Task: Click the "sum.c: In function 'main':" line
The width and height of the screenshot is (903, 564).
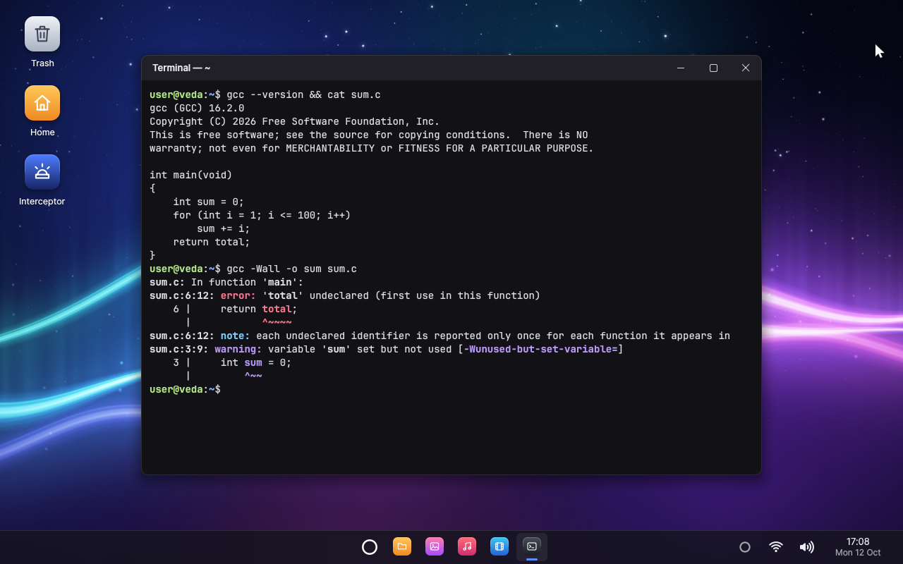Action: tap(226, 282)
